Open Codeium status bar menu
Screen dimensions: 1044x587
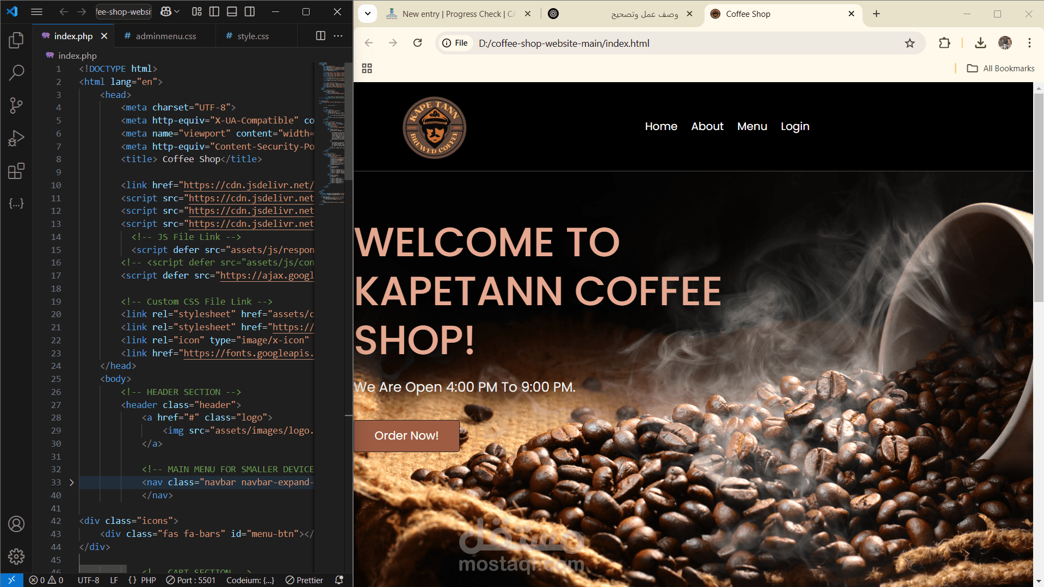coord(250,580)
